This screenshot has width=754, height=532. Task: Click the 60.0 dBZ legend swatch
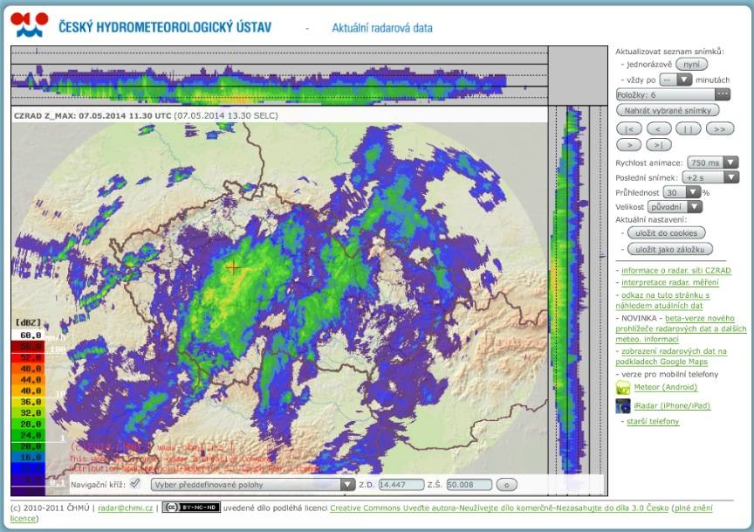pos(28,335)
